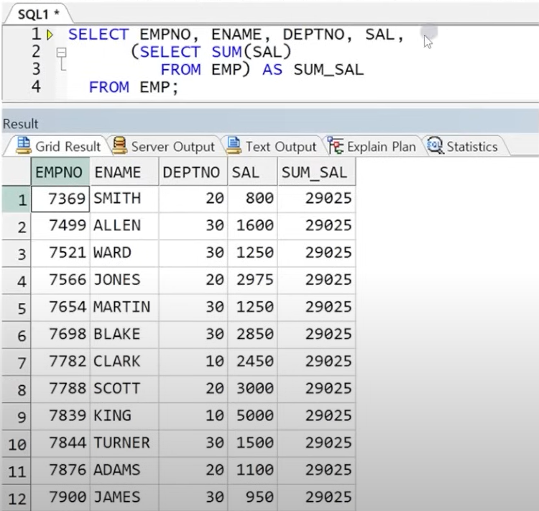Select row header number 1
The image size is (539, 511).
tap(17, 199)
